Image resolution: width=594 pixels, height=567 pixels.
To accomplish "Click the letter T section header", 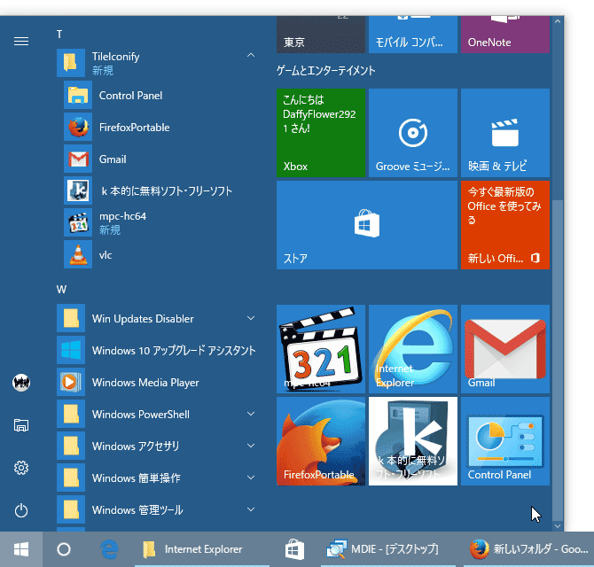I will tap(59, 35).
